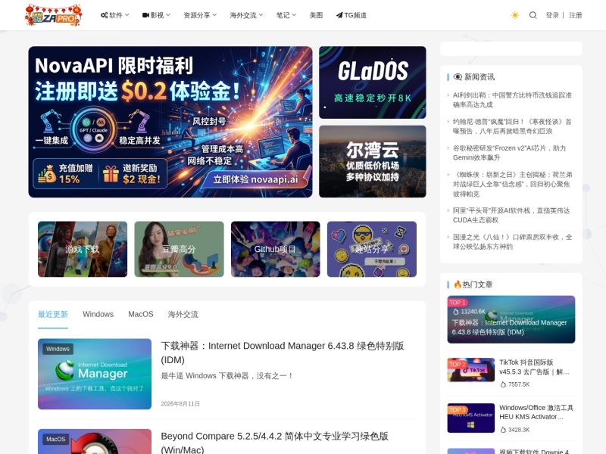Click 立即体验 novaapi.ai button on banner
606x454 pixels.
click(x=255, y=179)
